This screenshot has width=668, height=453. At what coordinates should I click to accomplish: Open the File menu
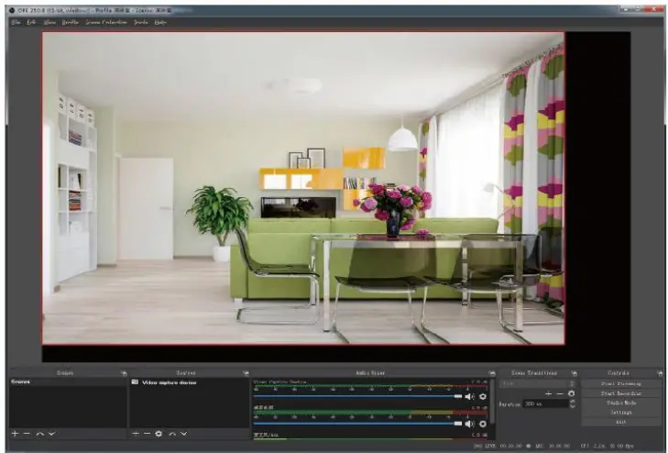16,22
